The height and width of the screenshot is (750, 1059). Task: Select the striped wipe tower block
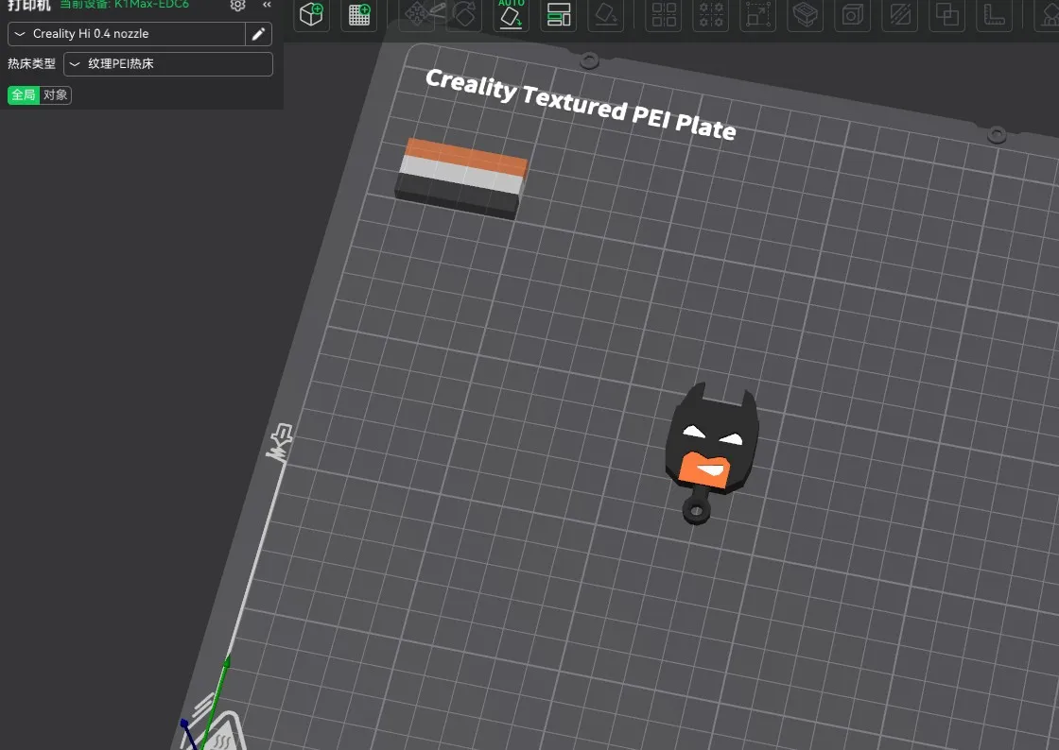[460, 179]
